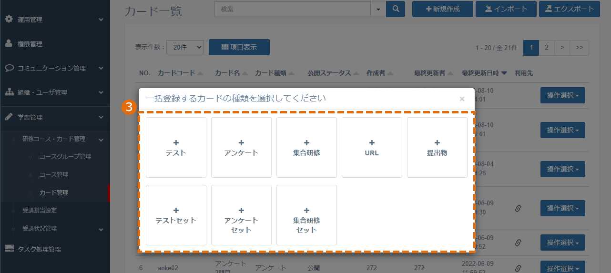
Task: Click the エクスポート button
Action: [x=569, y=9]
